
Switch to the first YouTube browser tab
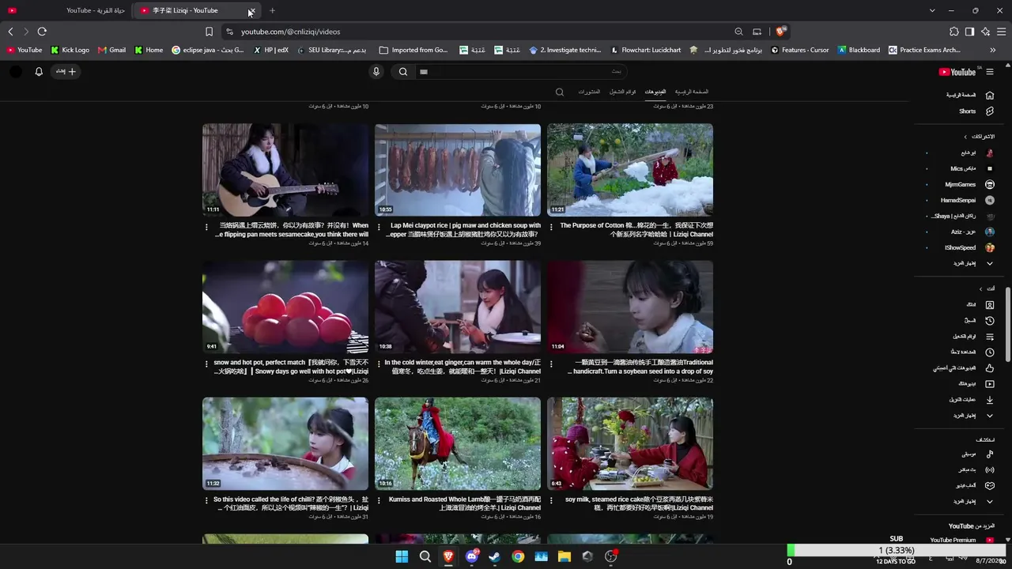tap(67, 10)
